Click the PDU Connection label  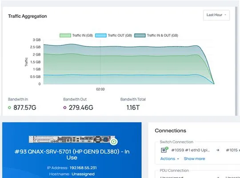(174, 170)
